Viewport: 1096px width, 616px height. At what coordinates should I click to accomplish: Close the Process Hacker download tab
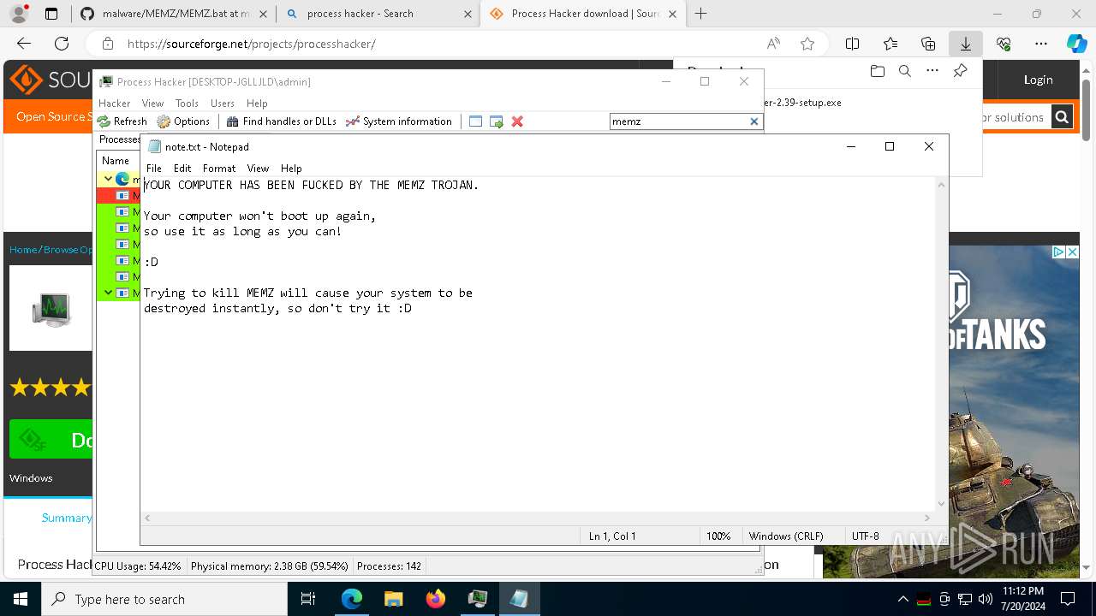click(x=672, y=14)
